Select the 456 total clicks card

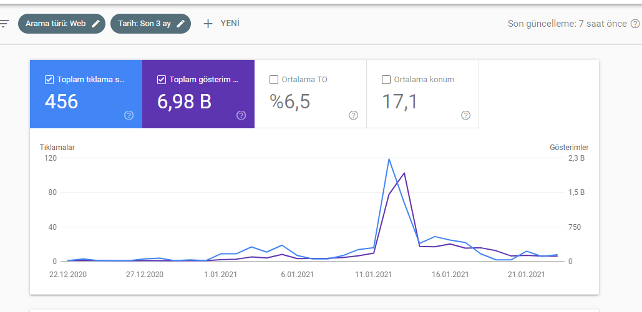pos(86,94)
